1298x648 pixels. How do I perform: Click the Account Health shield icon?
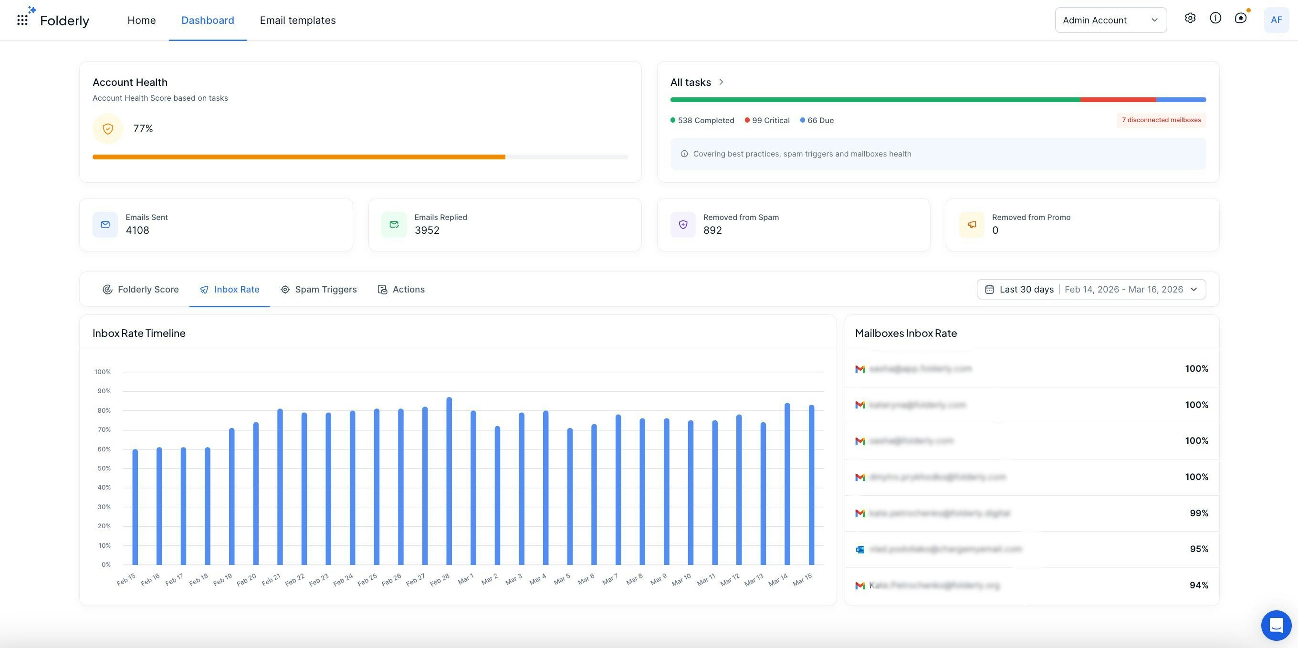pyautogui.click(x=108, y=129)
